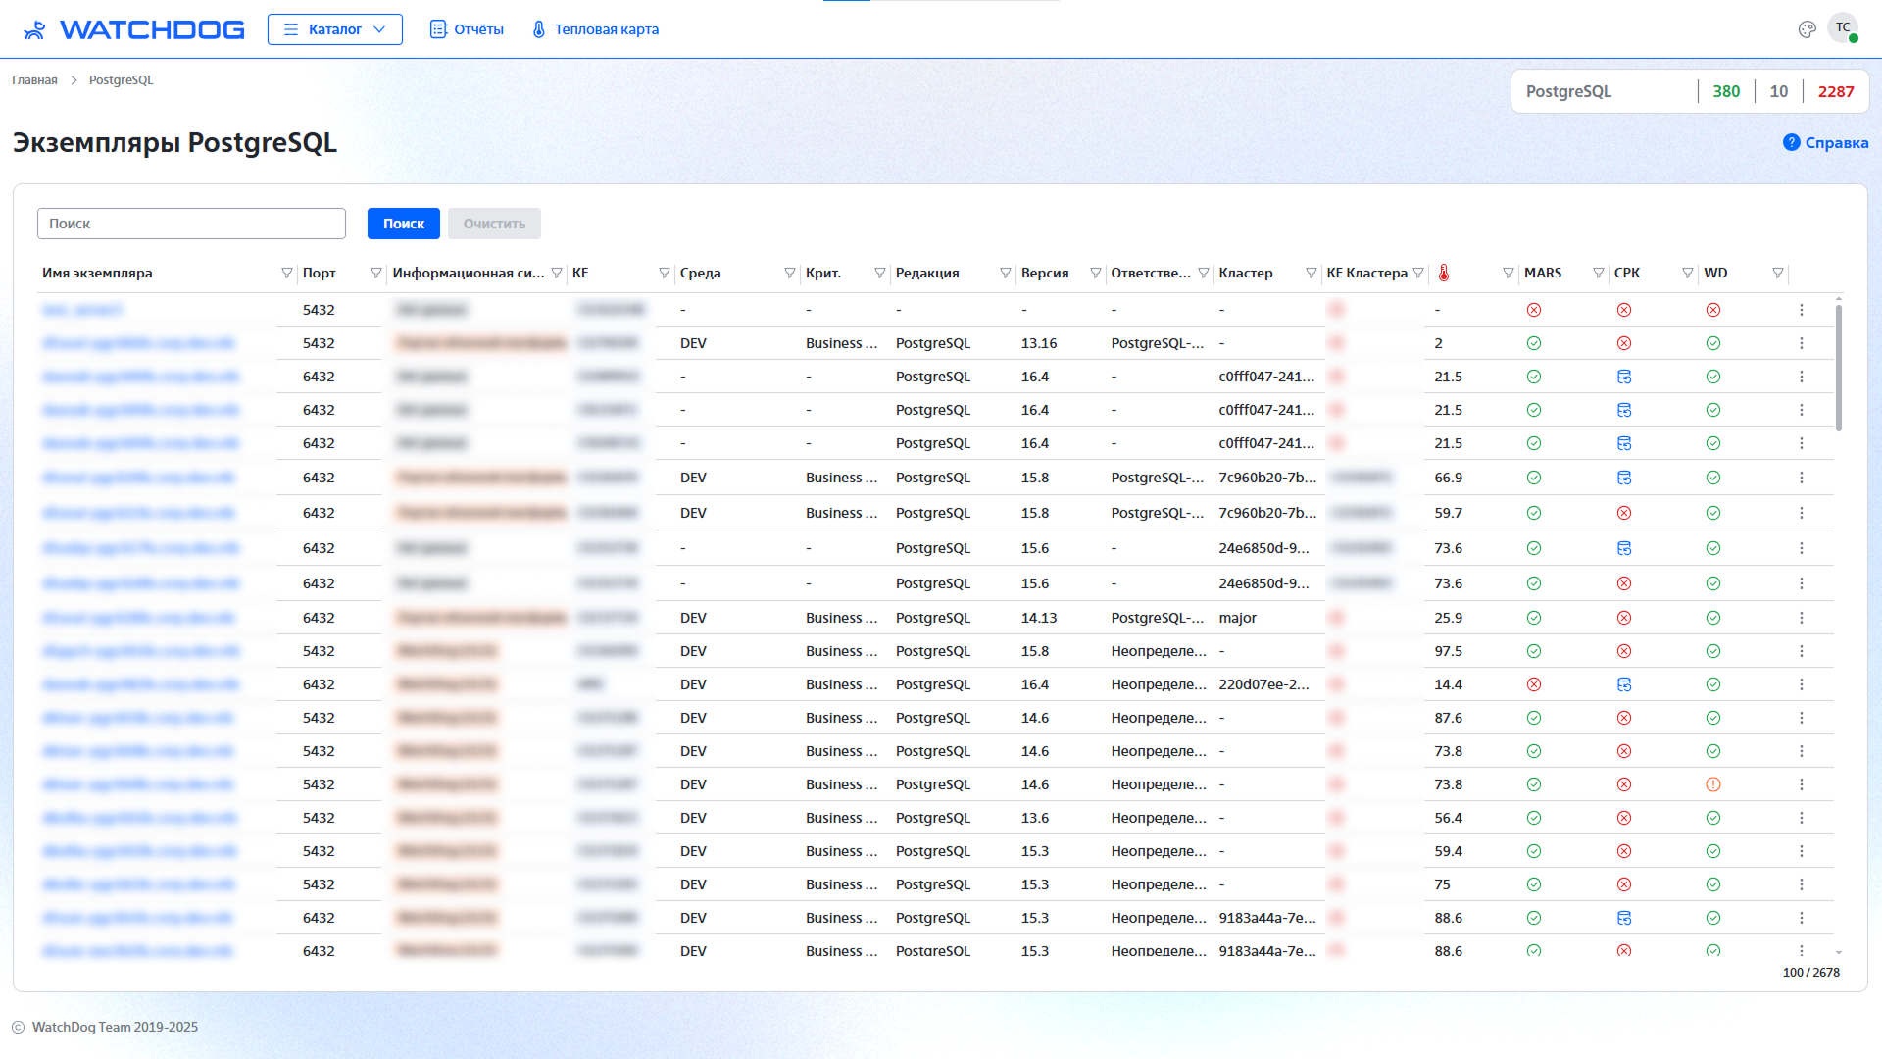Click the table's vertical scrollbar

tap(1838, 369)
